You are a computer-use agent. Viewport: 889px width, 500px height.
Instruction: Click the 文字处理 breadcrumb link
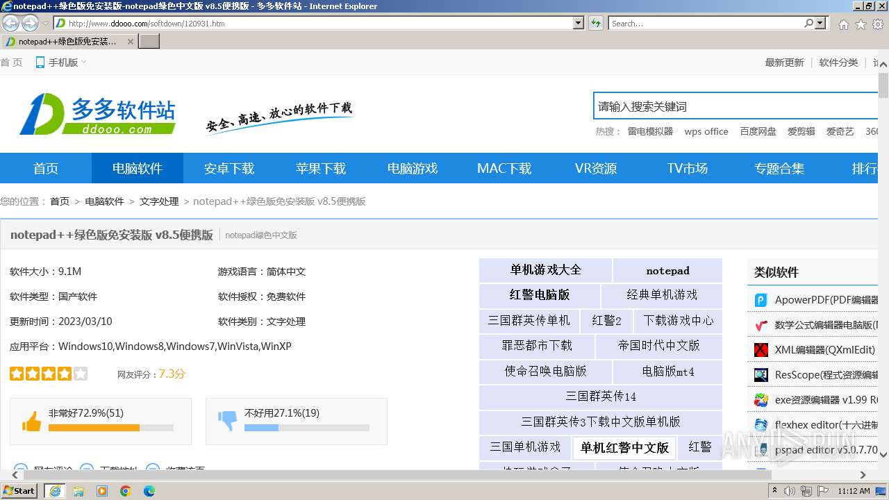tap(159, 201)
